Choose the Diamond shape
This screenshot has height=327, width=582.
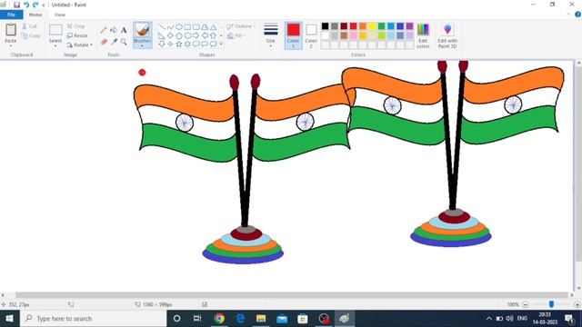[170, 35]
